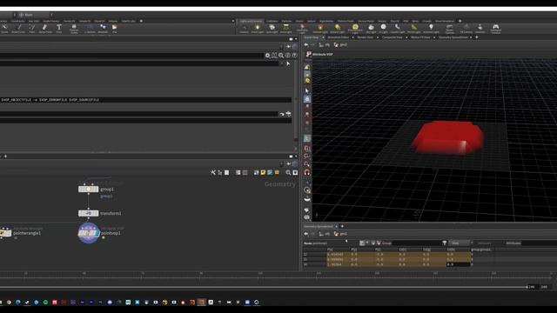
Task: Add a Stereo Camera from the shelf
Action: [x=449, y=29]
